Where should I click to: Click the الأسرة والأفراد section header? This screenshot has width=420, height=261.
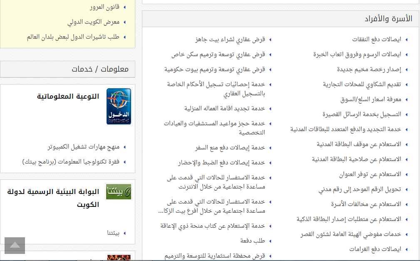pyautogui.click(x=386, y=19)
